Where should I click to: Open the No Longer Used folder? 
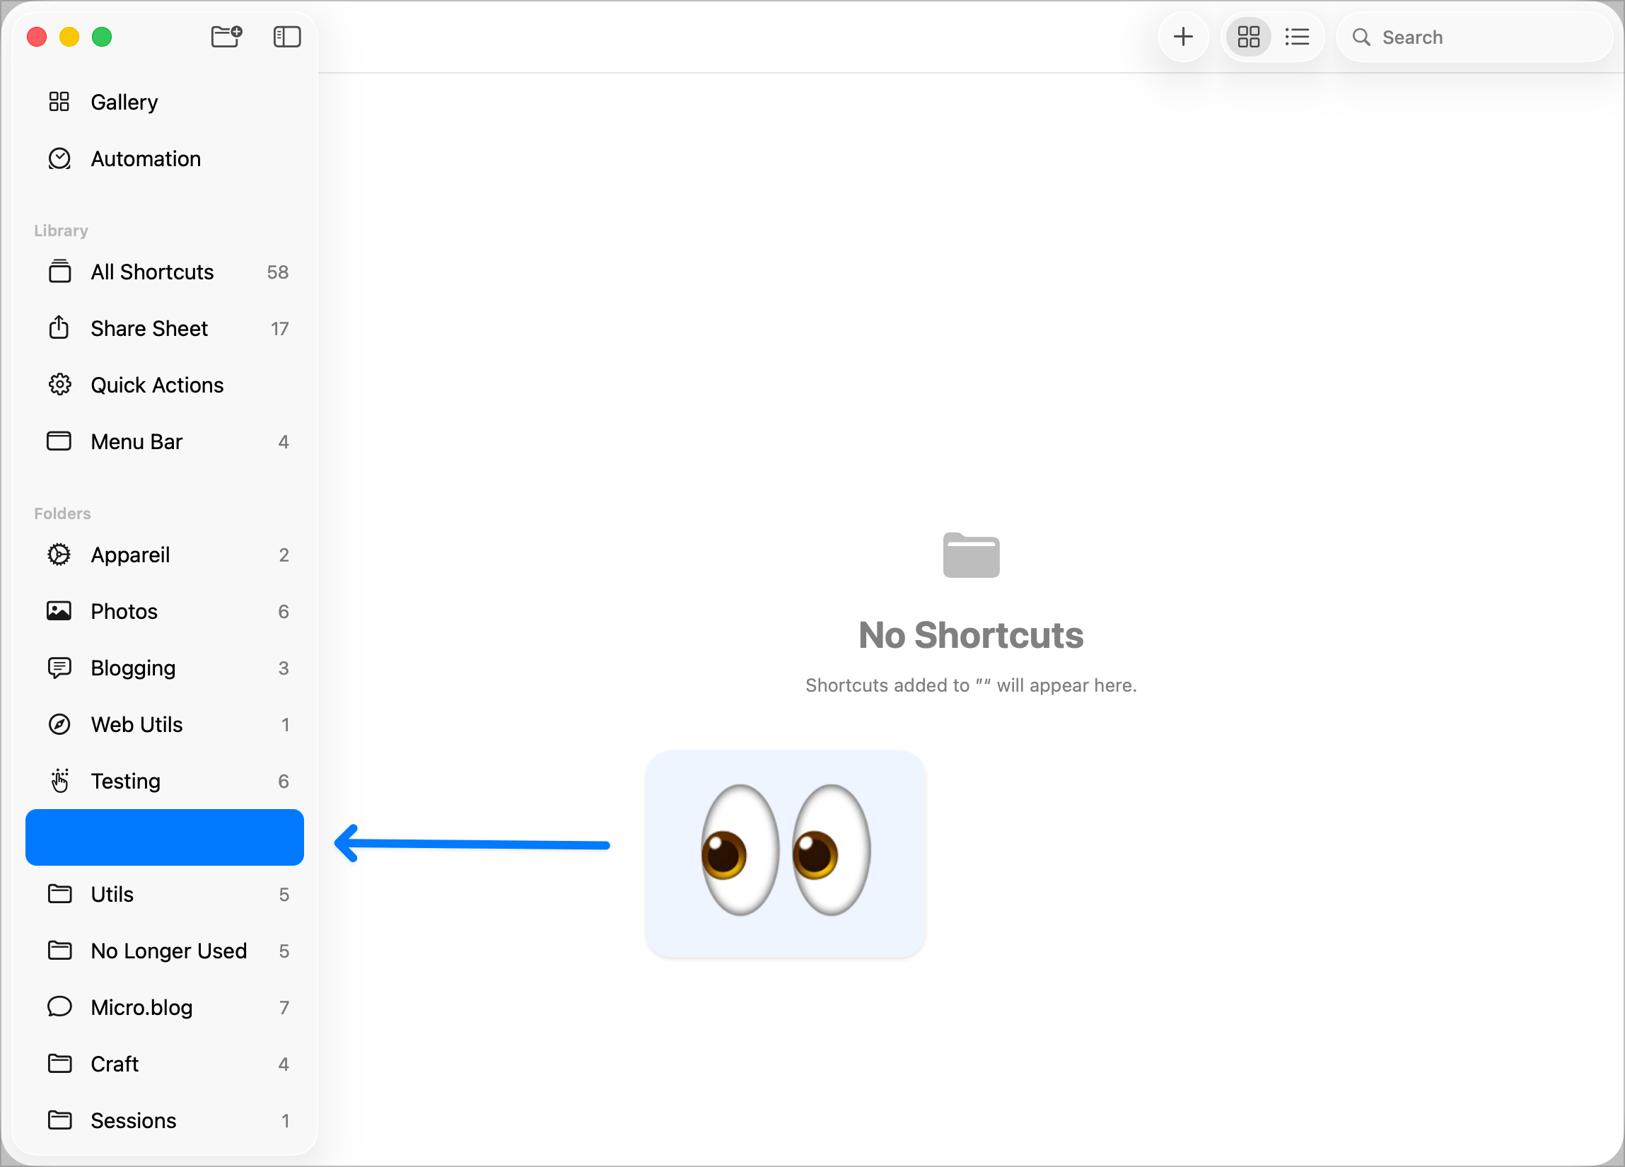click(168, 951)
